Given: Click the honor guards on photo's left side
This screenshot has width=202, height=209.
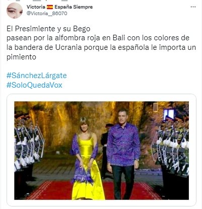Looking at the screenshot, I should (x=28, y=151).
